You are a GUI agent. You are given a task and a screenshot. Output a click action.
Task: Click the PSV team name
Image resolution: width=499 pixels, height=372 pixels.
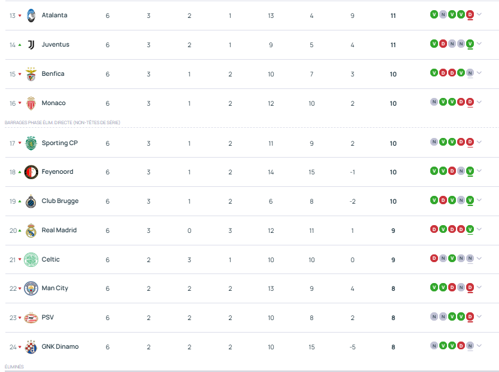(x=48, y=317)
